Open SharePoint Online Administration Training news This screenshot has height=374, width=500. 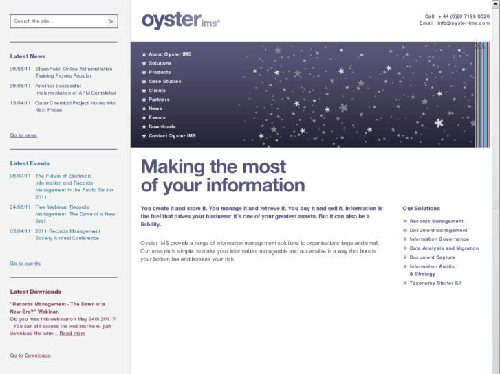pos(74,72)
